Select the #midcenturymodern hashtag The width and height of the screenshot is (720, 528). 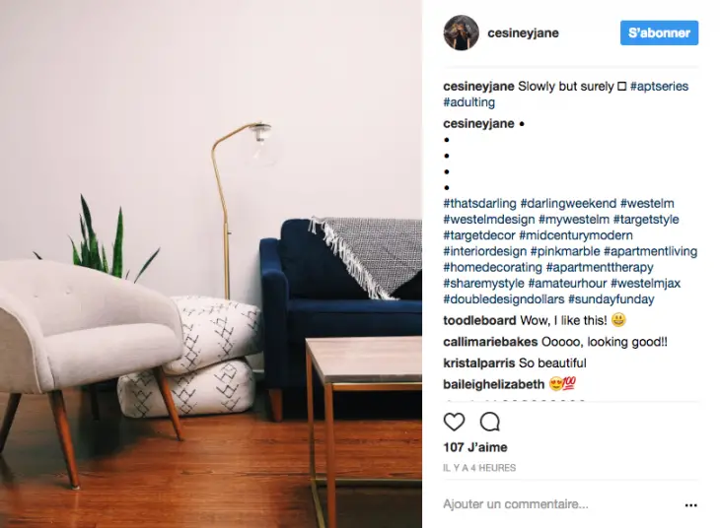(576, 235)
